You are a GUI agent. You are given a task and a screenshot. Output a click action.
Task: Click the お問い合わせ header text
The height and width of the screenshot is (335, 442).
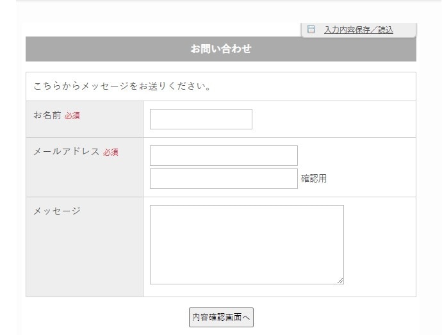[221, 49]
